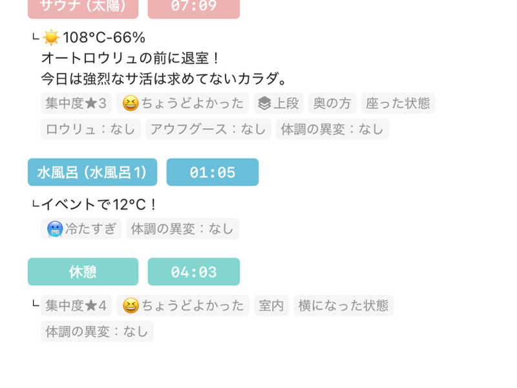517x388 pixels.
Task: Click the アウフグース：なし tag
Action: coord(208,129)
